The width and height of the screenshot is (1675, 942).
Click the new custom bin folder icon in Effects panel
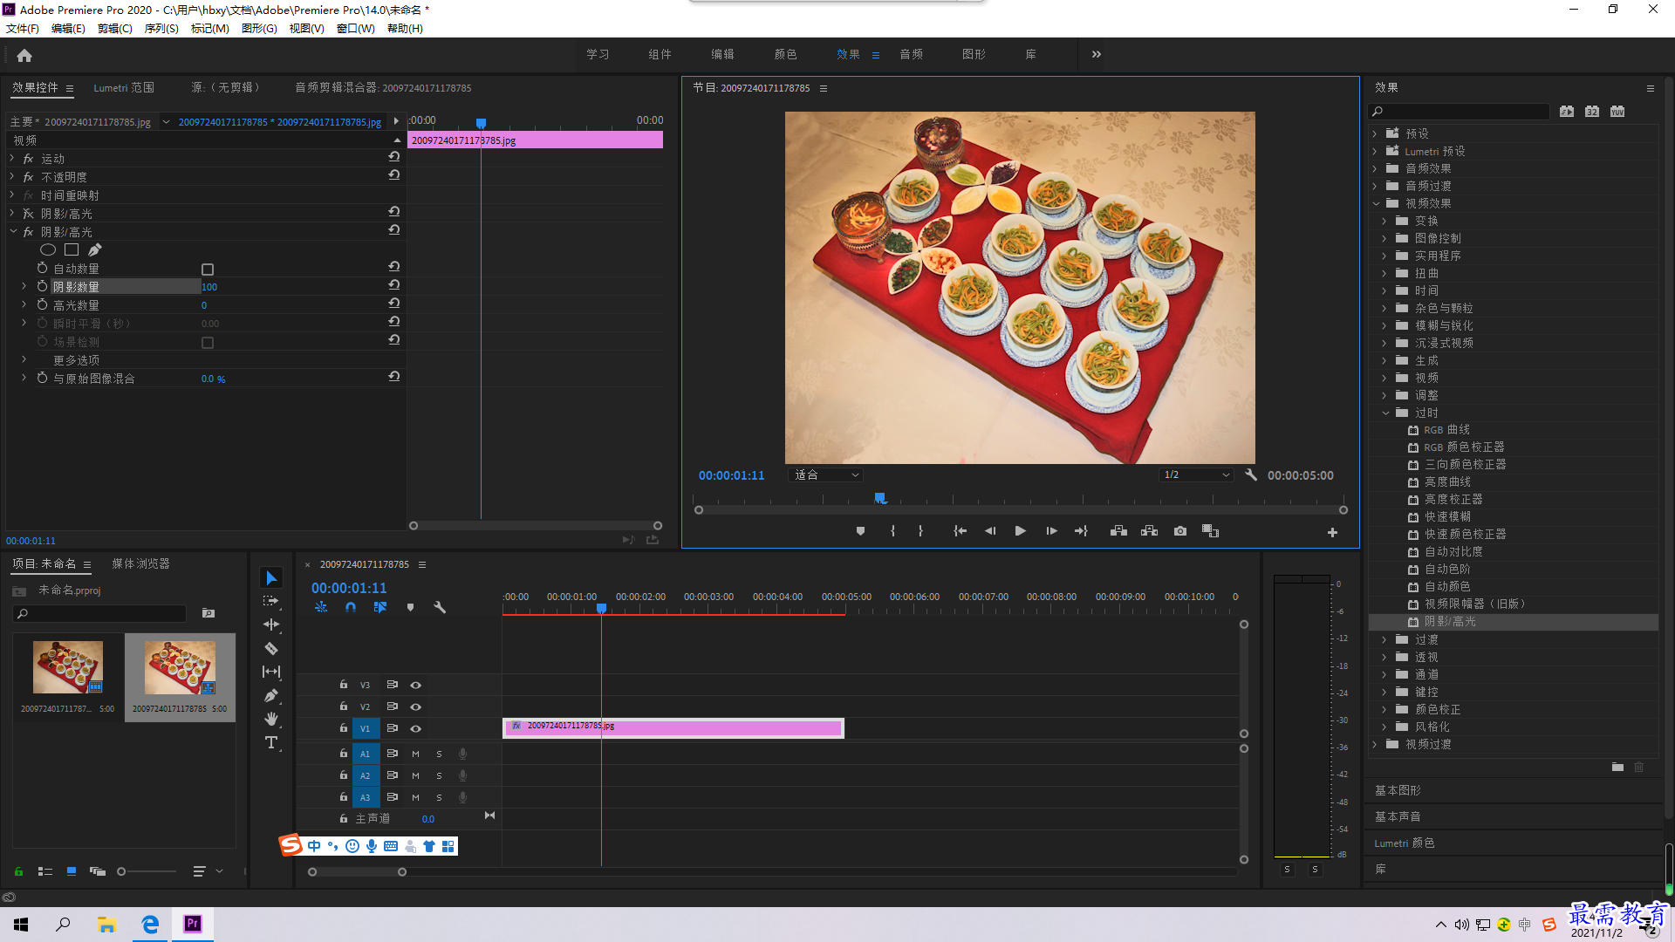pyautogui.click(x=1617, y=767)
